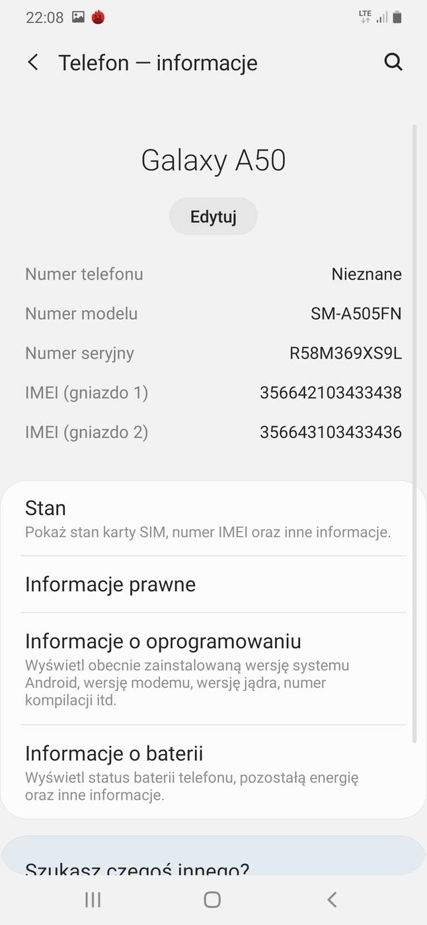
Task: Tap the Galaxy A50 device name
Action: coord(213,159)
